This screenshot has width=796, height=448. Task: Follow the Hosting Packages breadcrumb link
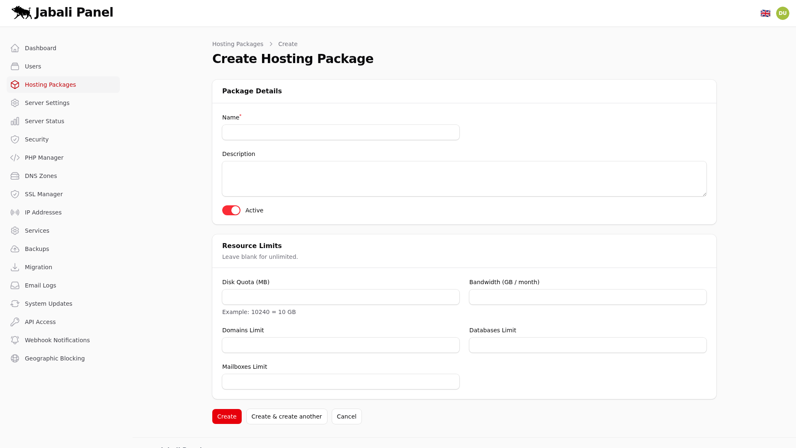click(238, 44)
